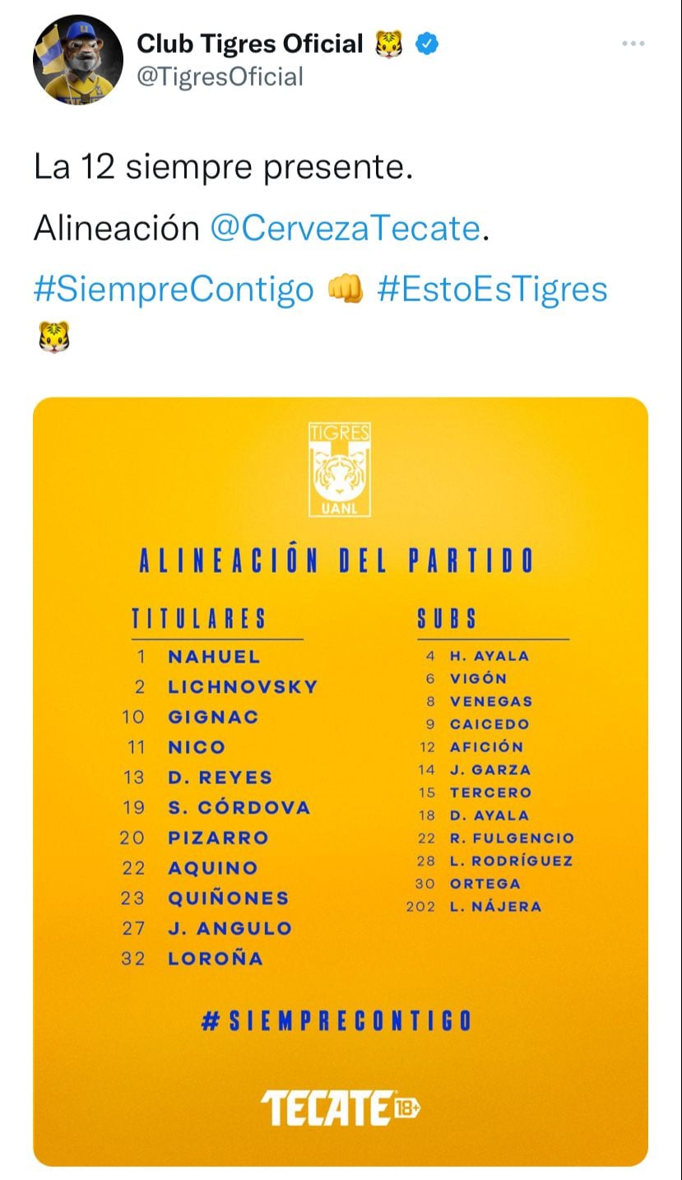Click the Gignac entry in the starters list
682x1180 pixels.
(x=213, y=717)
